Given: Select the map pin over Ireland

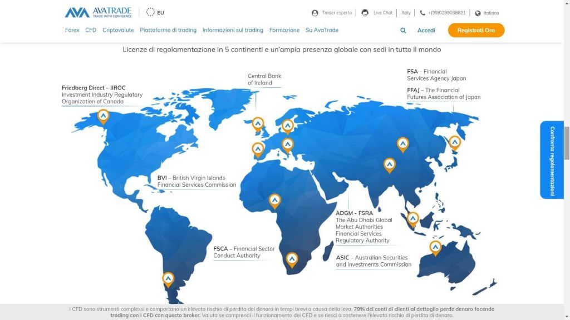Looking at the screenshot, I should click(258, 124).
